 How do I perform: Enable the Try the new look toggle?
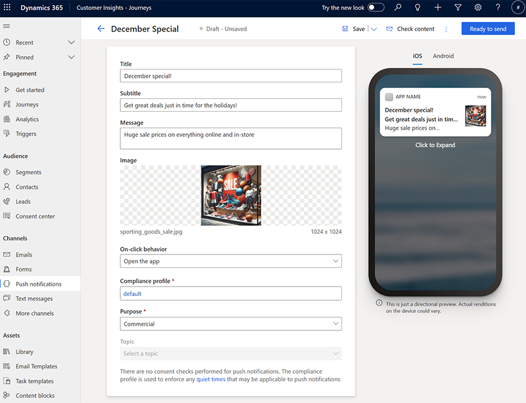click(x=376, y=8)
